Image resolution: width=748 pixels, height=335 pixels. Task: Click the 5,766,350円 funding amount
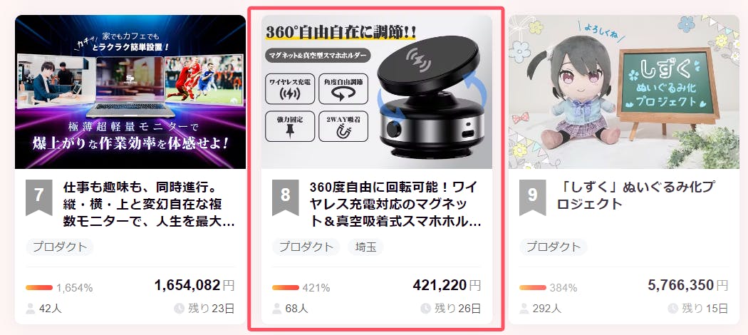tap(687, 285)
